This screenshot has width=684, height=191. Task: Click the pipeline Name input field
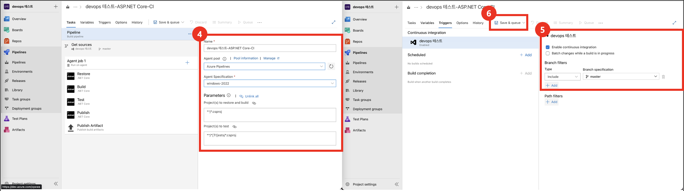tap(270, 48)
